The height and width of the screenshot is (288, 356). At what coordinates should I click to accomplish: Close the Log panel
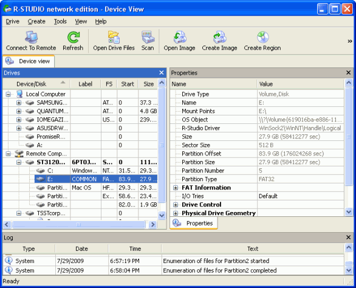coord(349,238)
